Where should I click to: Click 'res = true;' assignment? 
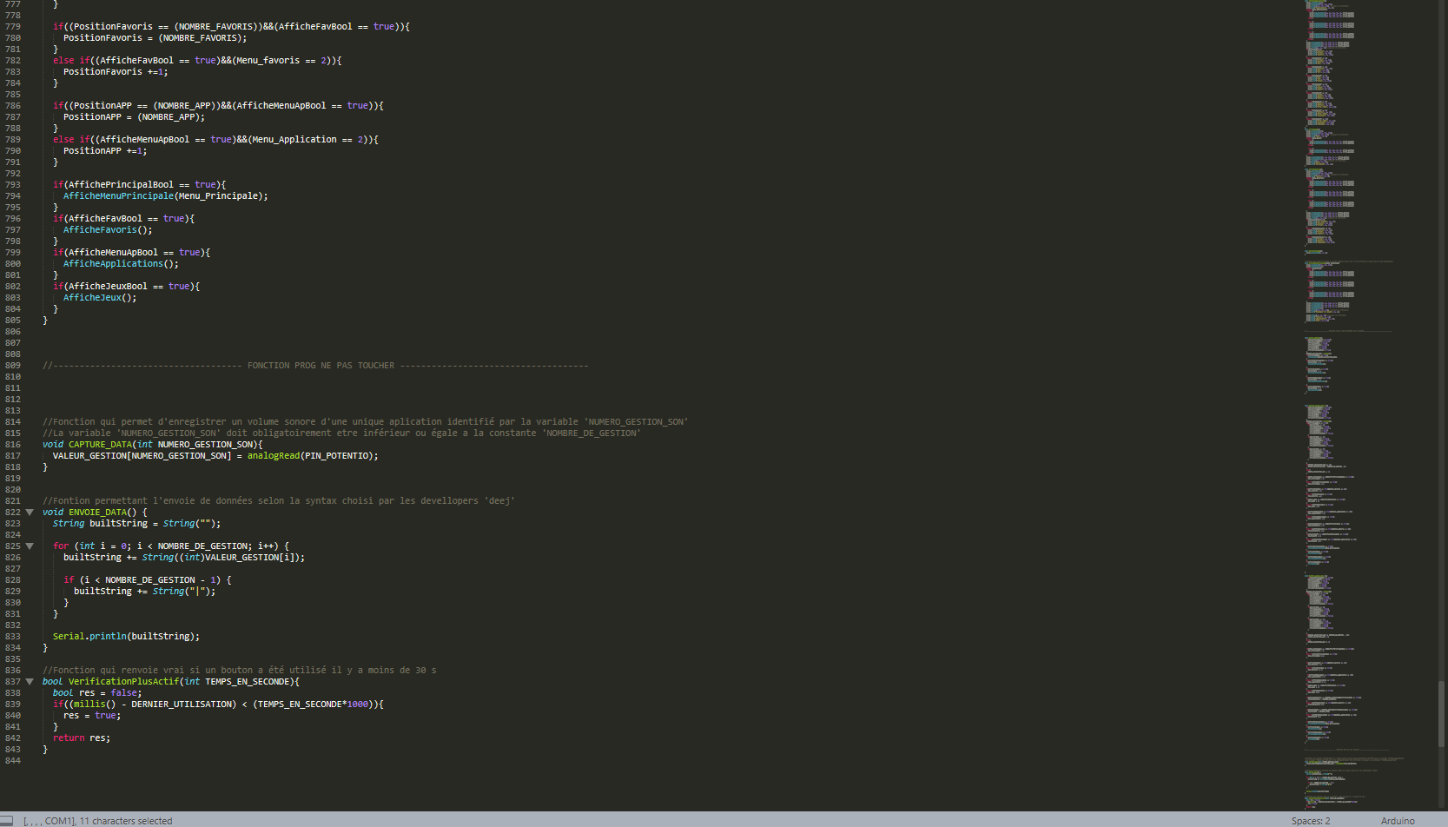tap(92, 716)
